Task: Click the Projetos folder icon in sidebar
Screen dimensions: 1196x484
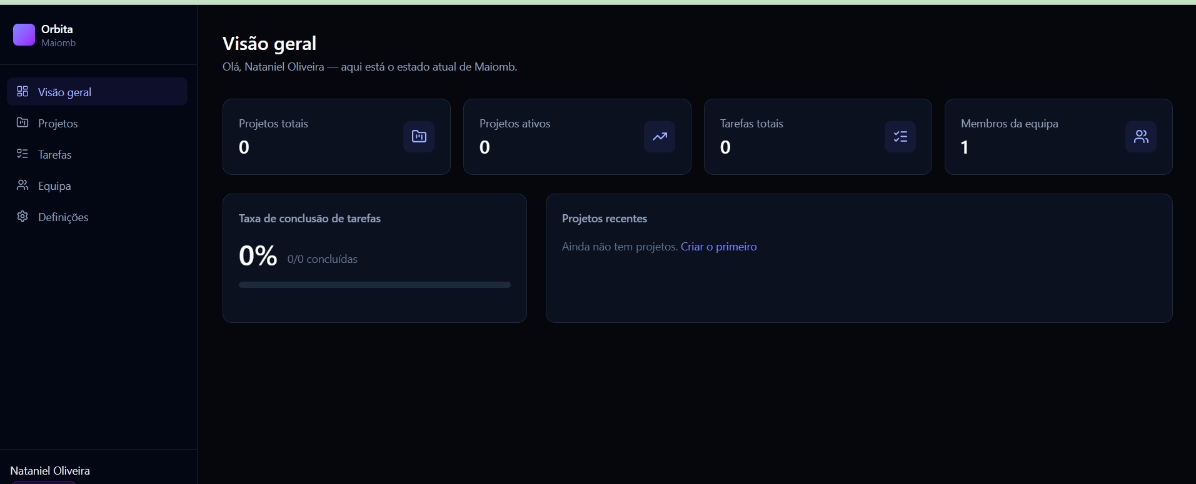Action: click(23, 122)
